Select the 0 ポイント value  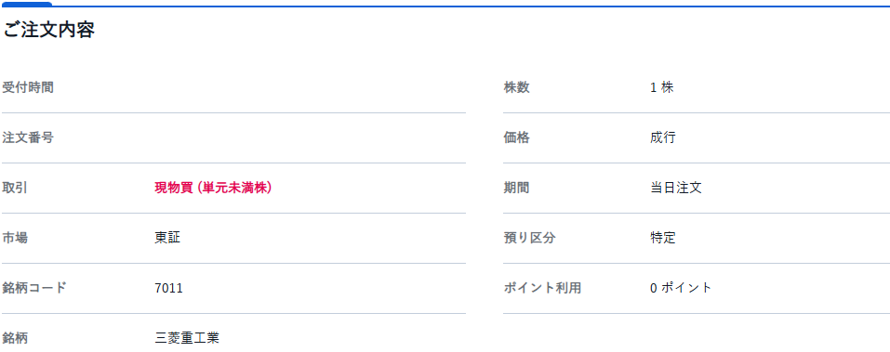coord(681,288)
